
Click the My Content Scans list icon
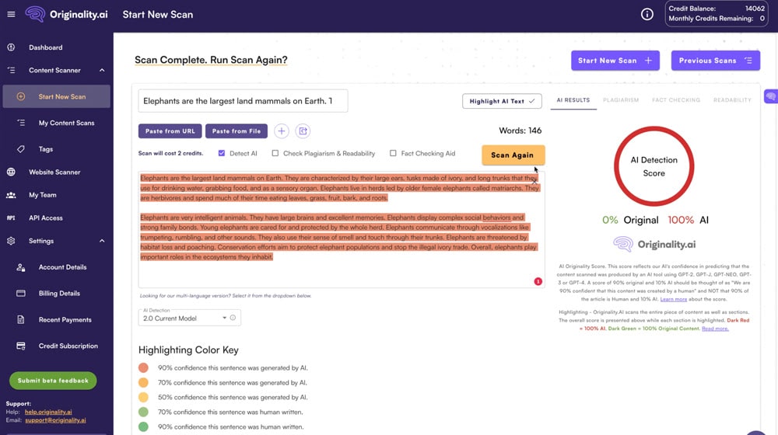pos(21,123)
